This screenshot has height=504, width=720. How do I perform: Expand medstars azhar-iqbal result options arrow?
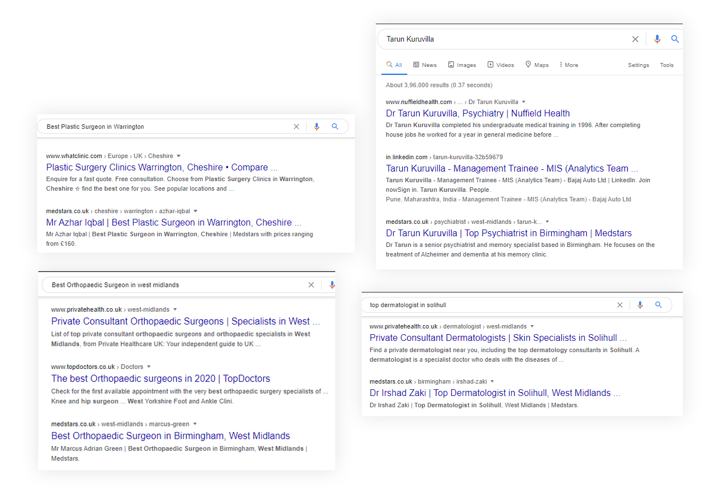coord(195,211)
